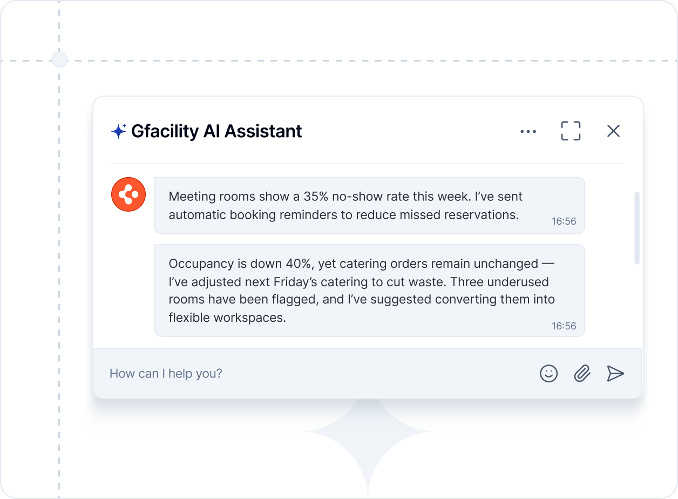Attach a file with the paperclip icon
678x499 pixels.
point(582,373)
